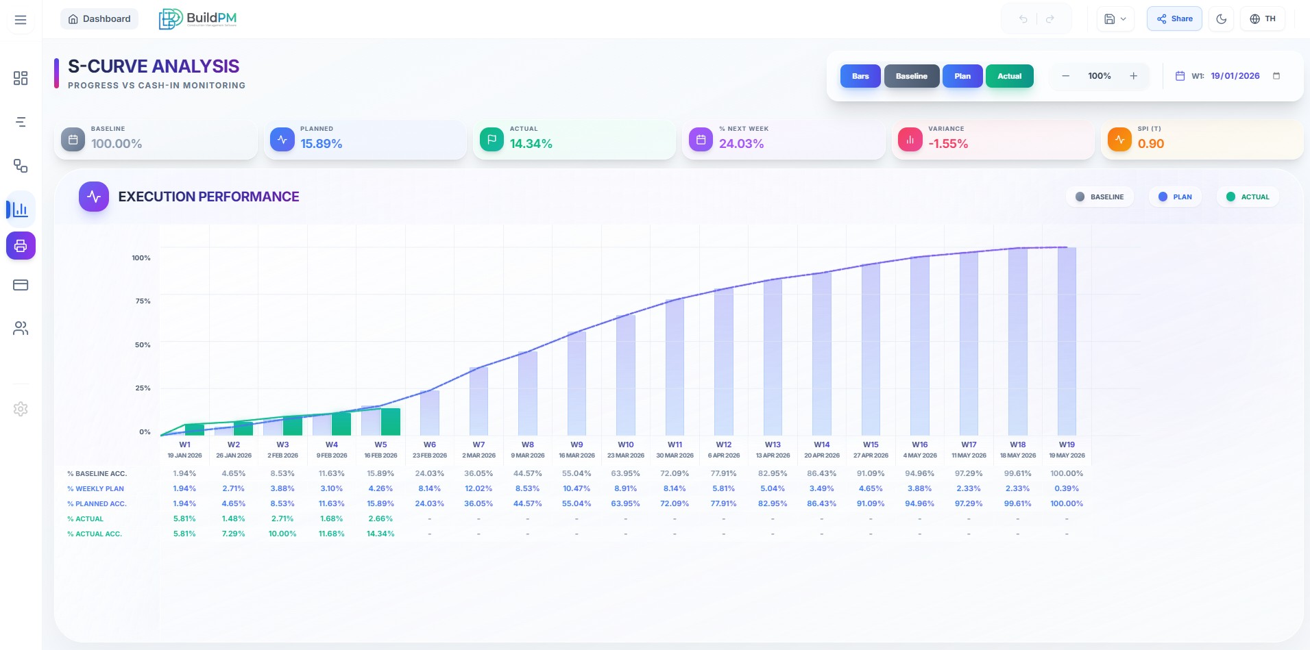Go to the Dashboard tab
The height and width of the screenshot is (650, 1310).
(x=99, y=19)
